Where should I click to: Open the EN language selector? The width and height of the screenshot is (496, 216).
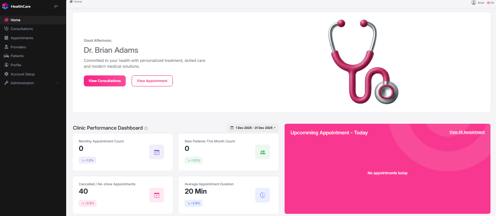pos(490,3)
